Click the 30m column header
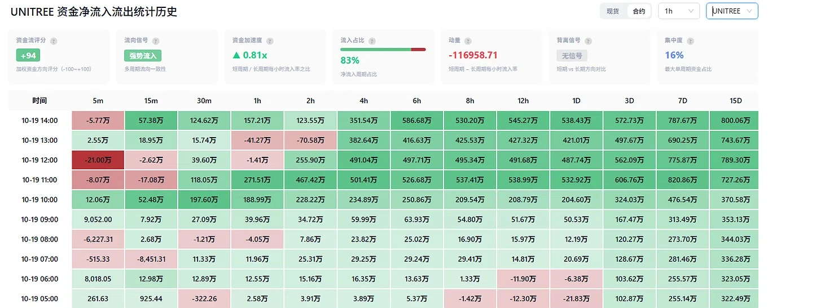This screenshot has height=308, width=825. pos(204,101)
